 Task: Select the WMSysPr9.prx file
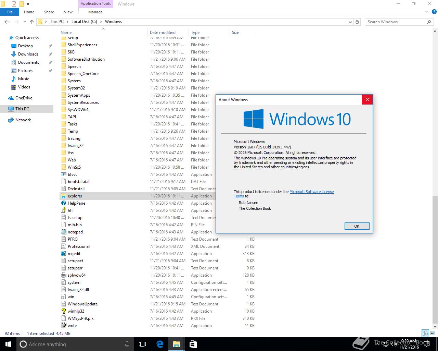158,318
